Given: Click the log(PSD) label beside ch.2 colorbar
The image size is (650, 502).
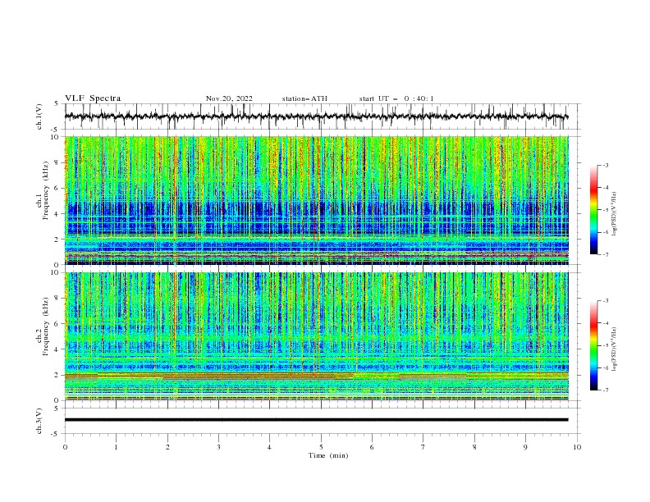Looking at the screenshot, I should tap(614, 349).
